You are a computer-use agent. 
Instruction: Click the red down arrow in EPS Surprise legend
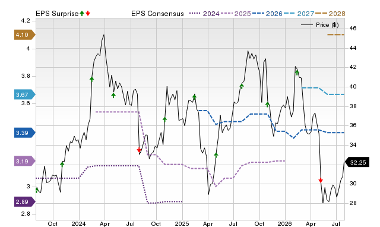tap(88, 14)
